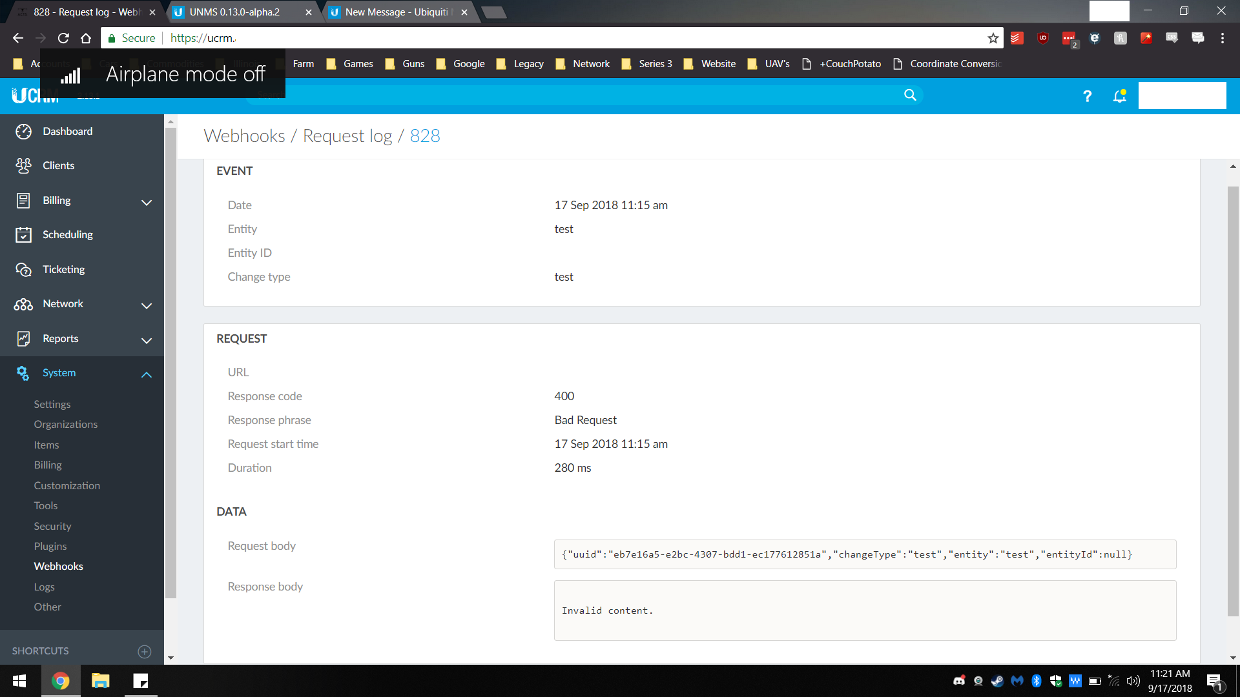Open the notifications bell icon
Viewport: 1240px width, 697px height.
click(x=1119, y=96)
